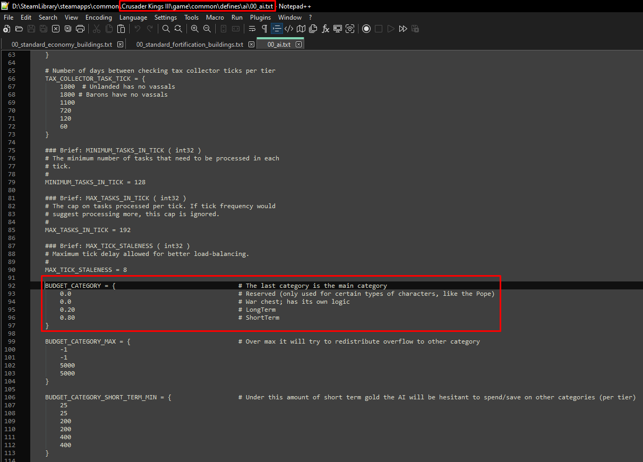
Task: Toggle the Document Map icon
Action: [302, 29]
